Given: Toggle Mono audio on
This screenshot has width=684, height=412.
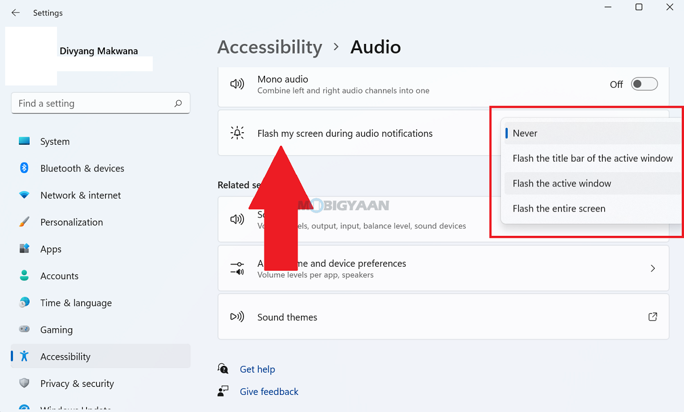Looking at the screenshot, I should coord(644,83).
